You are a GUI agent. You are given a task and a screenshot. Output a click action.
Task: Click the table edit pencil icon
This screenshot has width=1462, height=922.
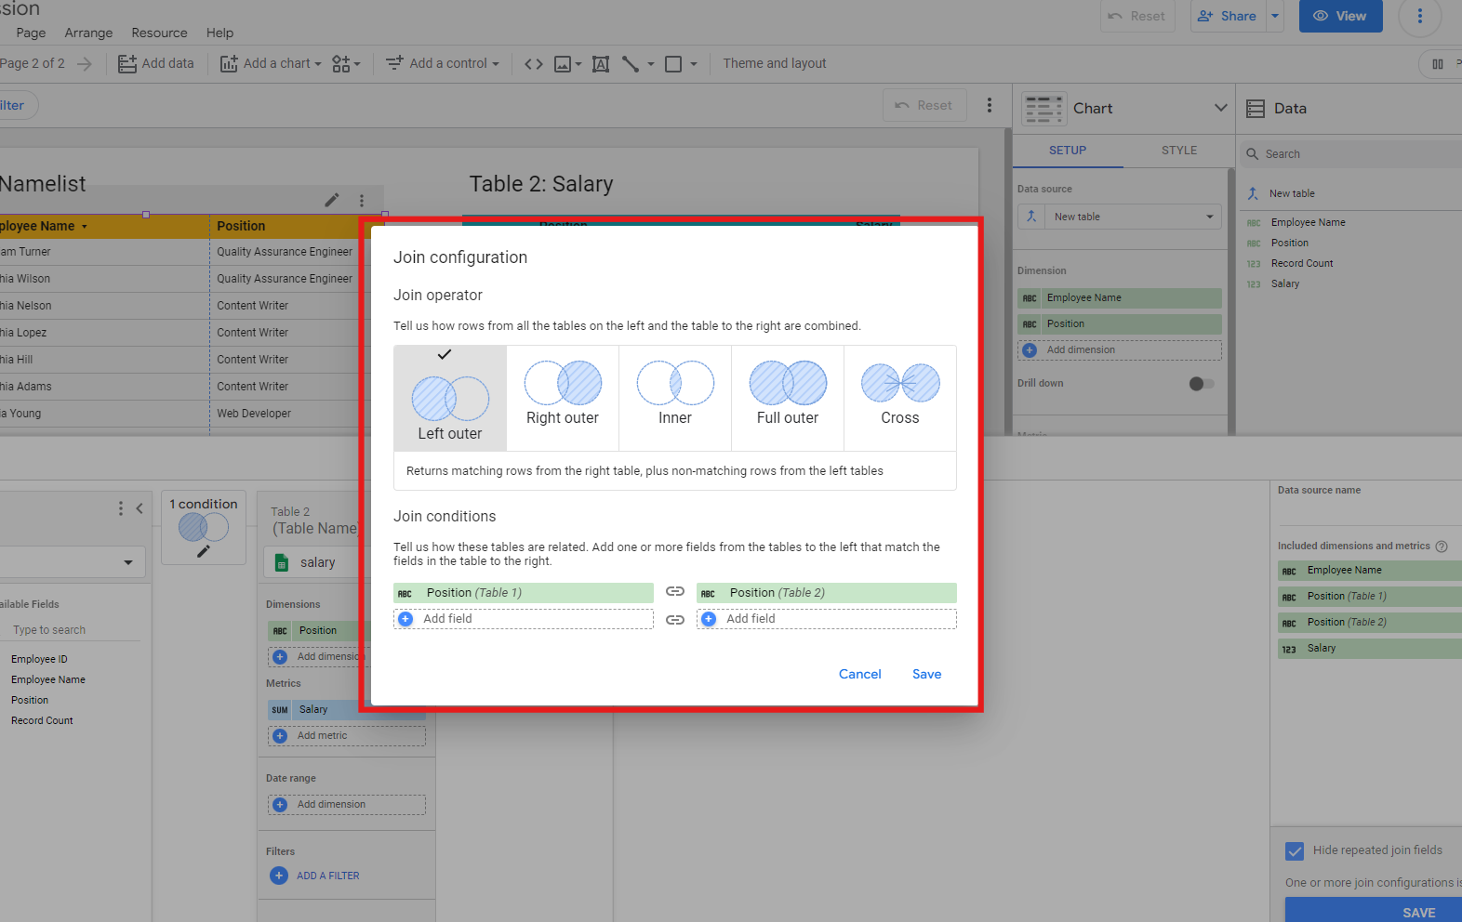point(332,200)
